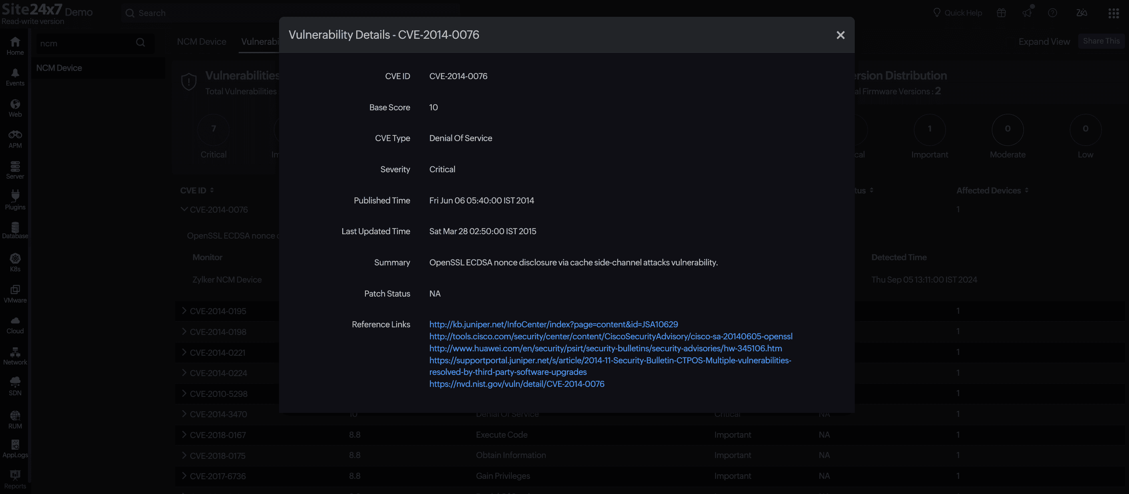Expand the CVE-2014-0195 vulnerability row

tap(184, 311)
